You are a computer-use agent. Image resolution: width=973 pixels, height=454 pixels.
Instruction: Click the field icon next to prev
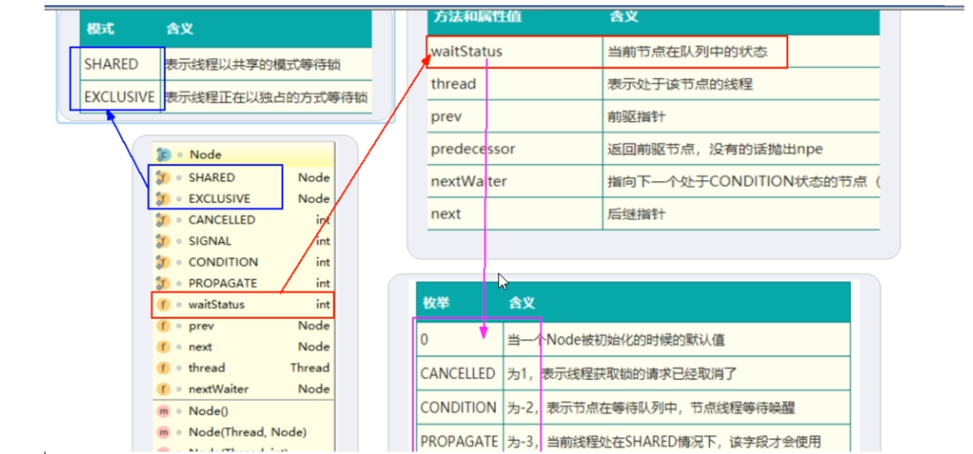click(x=163, y=326)
